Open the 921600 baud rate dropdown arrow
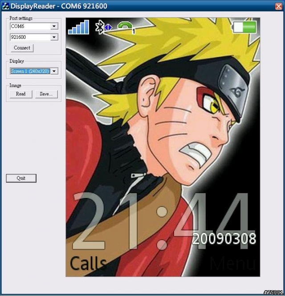The image size is (285, 296). tap(54, 37)
